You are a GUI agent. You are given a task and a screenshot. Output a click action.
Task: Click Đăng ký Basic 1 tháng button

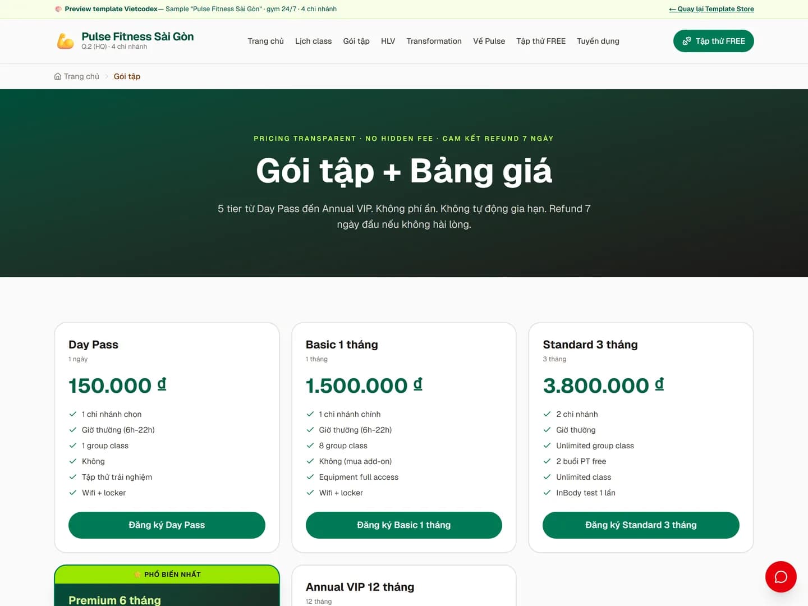(404, 525)
